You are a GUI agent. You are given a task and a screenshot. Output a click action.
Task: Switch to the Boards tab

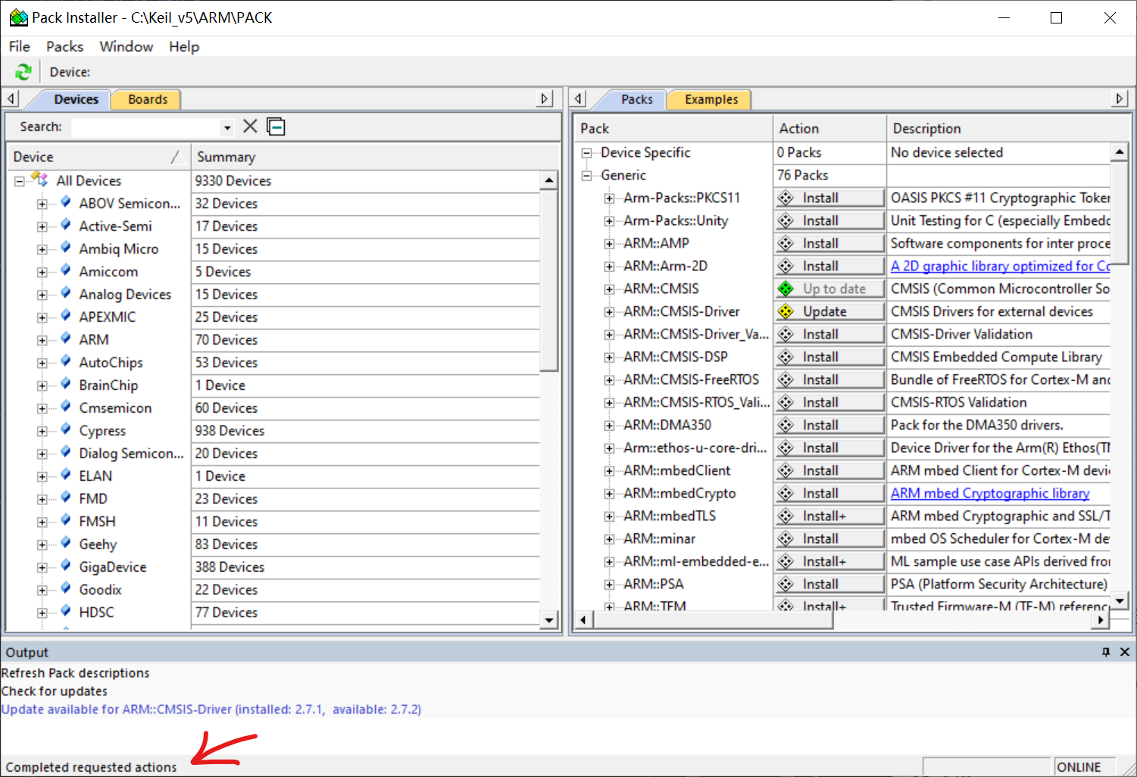[x=147, y=99]
